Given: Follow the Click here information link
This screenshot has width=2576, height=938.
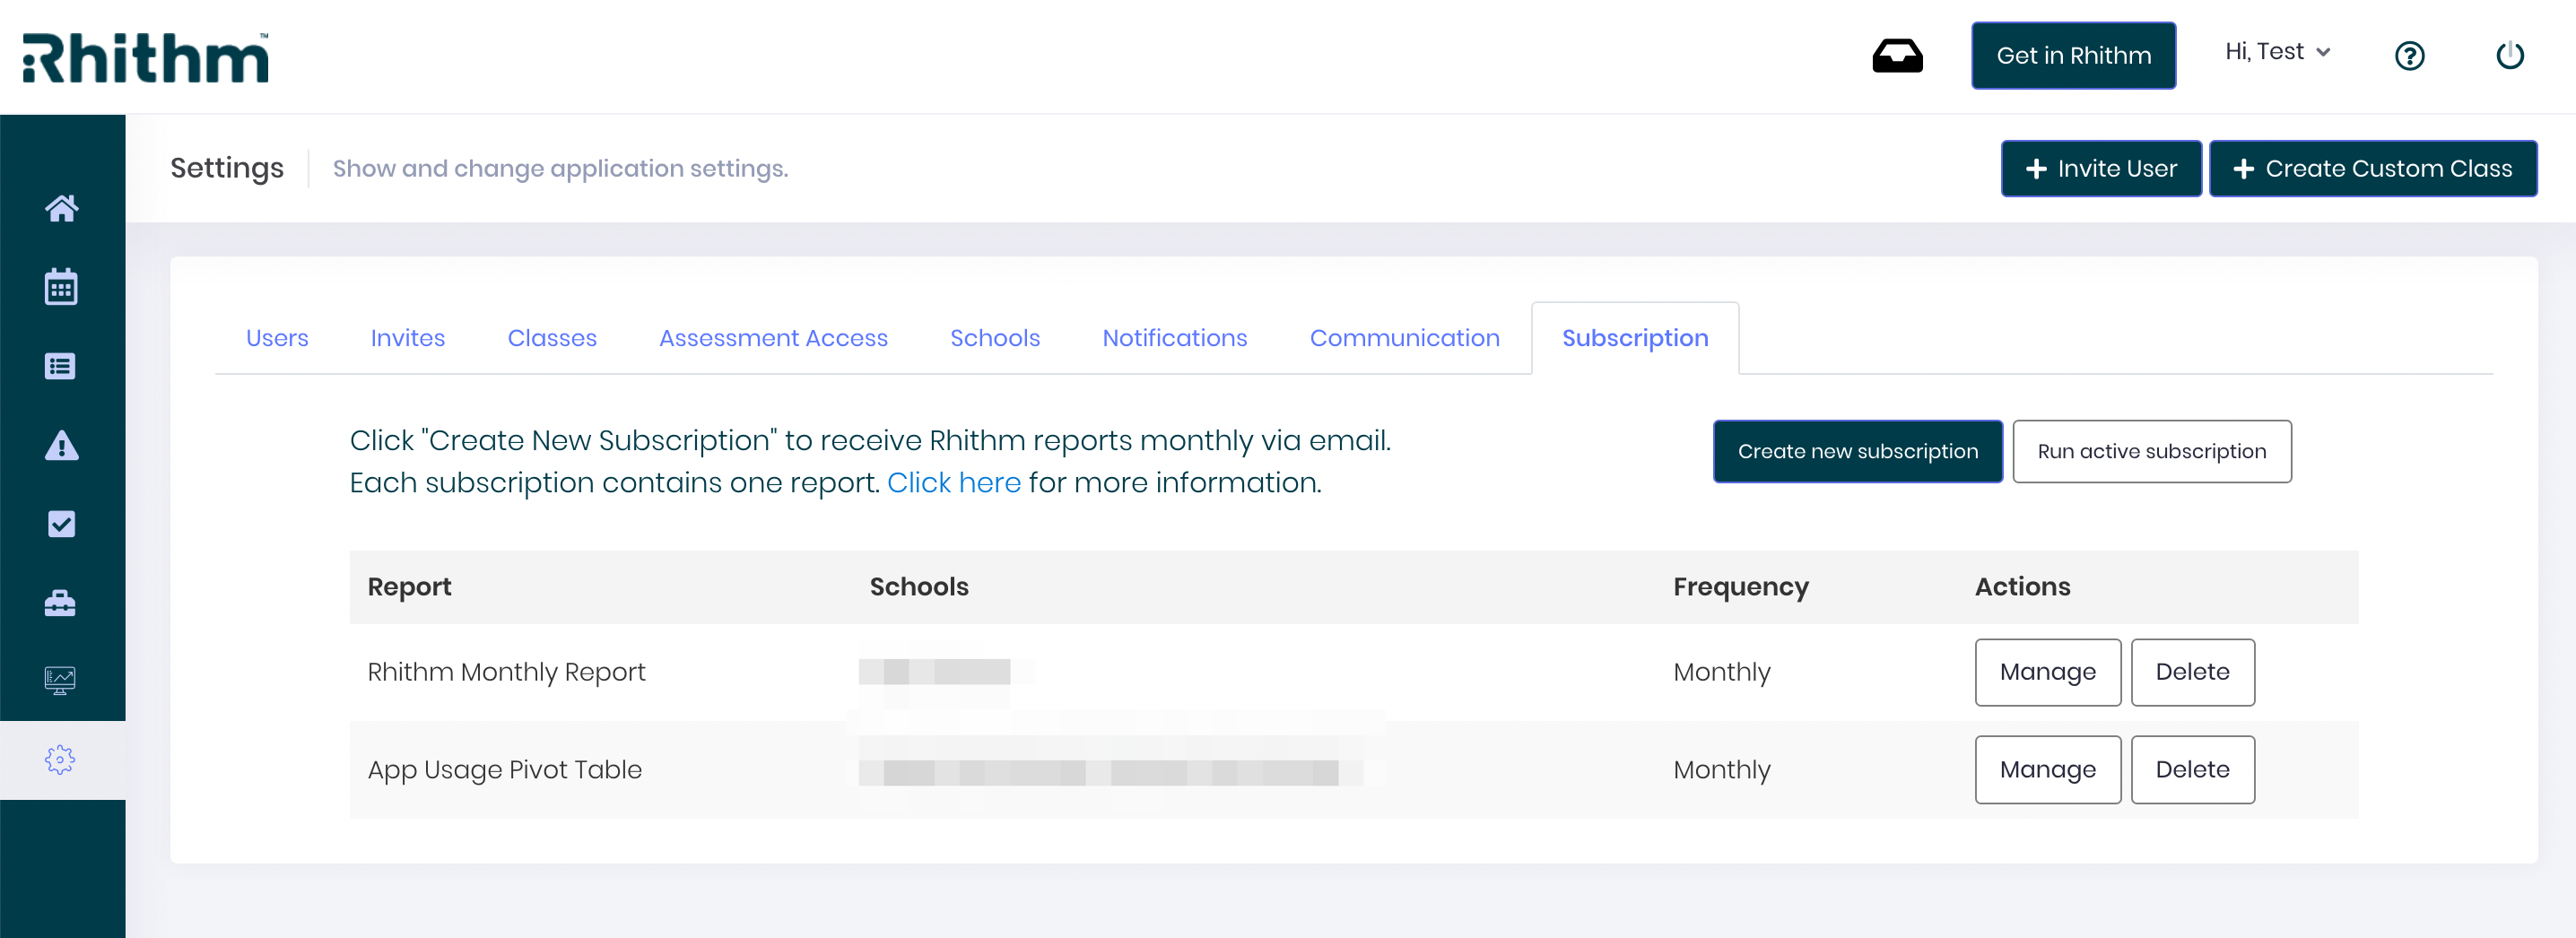Looking at the screenshot, I should 953,483.
